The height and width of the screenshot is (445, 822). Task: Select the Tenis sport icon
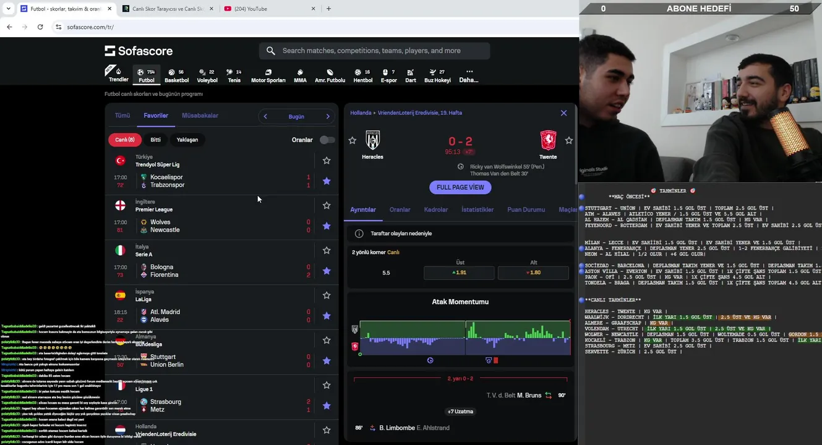coord(234,75)
